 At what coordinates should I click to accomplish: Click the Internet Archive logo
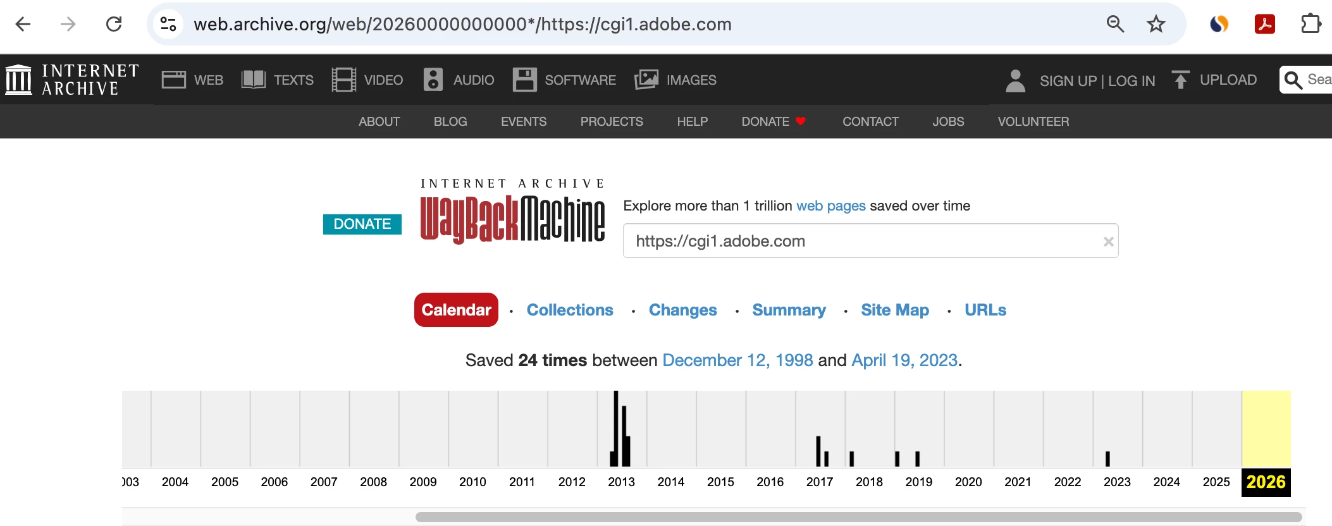(x=72, y=80)
